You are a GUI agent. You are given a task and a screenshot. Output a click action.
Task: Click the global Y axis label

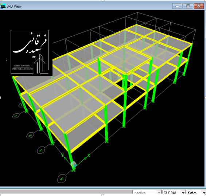point(63,155)
